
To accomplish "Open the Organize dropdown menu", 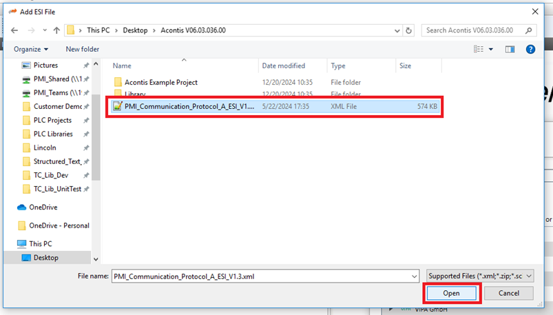I will 31,49.
